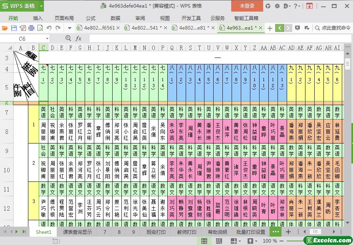Click the add new sheet plus button
Screen dimensions: 353x245
[288, 232]
